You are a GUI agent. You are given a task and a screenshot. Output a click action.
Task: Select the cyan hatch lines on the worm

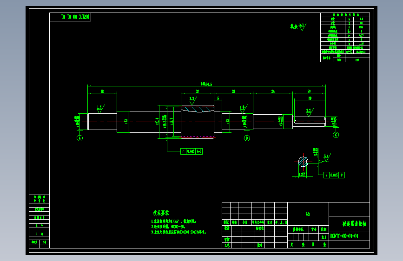tap(198, 110)
